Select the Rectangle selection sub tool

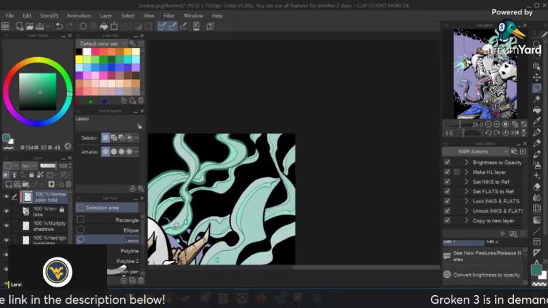click(111, 220)
